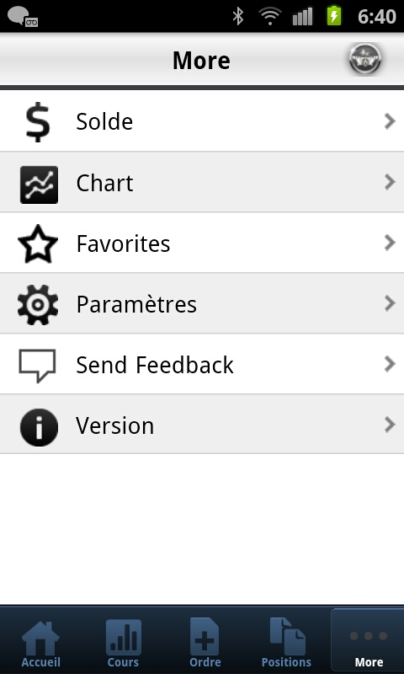The height and width of the screenshot is (674, 404).
Task: Tap the Send Feedback speech bubble icon
Action: (x=37, y=366)
